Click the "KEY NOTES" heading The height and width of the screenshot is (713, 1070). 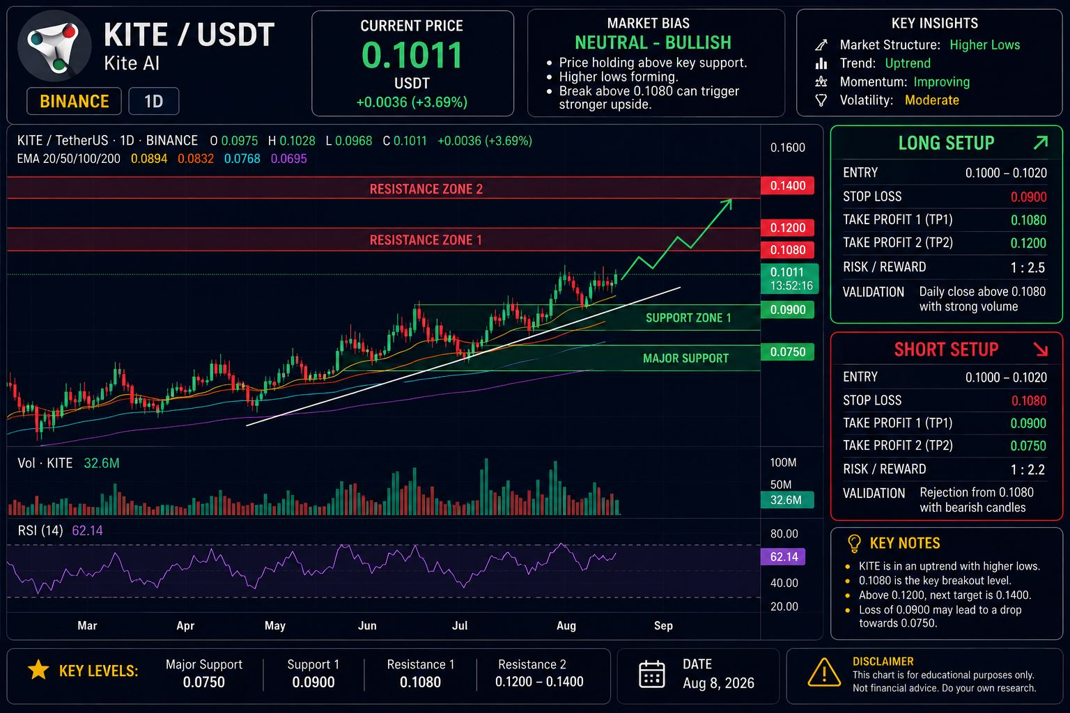(905, 544)
